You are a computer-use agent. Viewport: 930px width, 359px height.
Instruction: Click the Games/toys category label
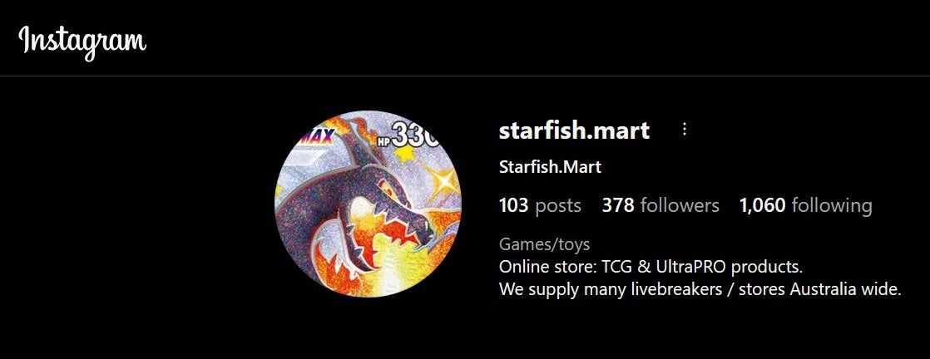pos(545,244)
